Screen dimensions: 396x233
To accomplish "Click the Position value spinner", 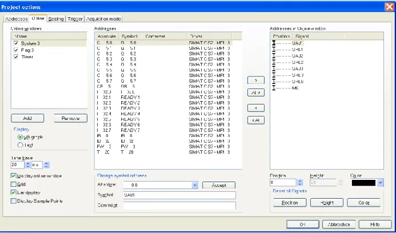I will pyautogui.click(x=299, y=182).
